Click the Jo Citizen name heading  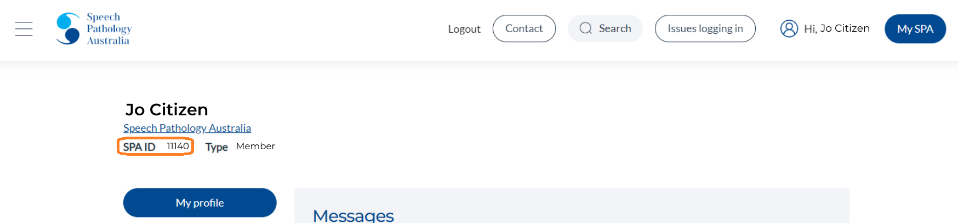167,109
